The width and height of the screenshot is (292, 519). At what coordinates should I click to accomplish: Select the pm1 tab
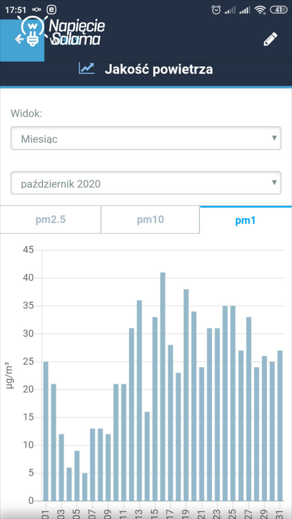coord(246,220)
